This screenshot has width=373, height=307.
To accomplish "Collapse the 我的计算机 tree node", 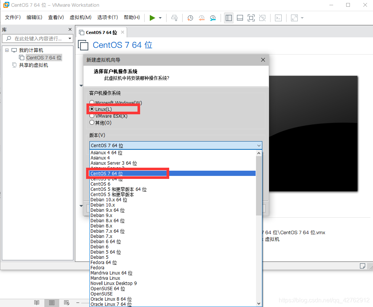I will (x=7, y=50).
